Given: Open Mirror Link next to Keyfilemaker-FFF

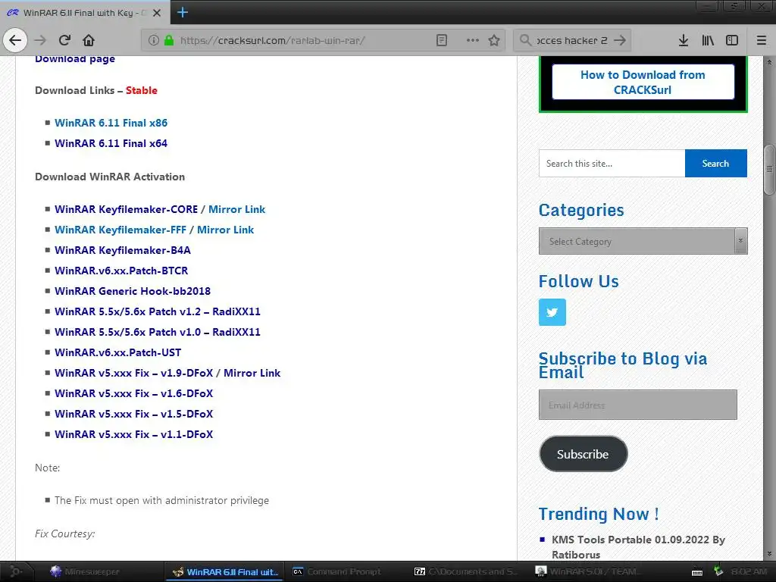Looking at the screenshot, I should pyautogui.click(x=225, y=230).
